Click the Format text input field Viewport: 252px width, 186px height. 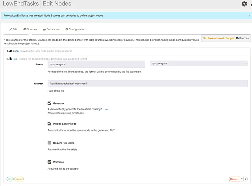[96, 64]
